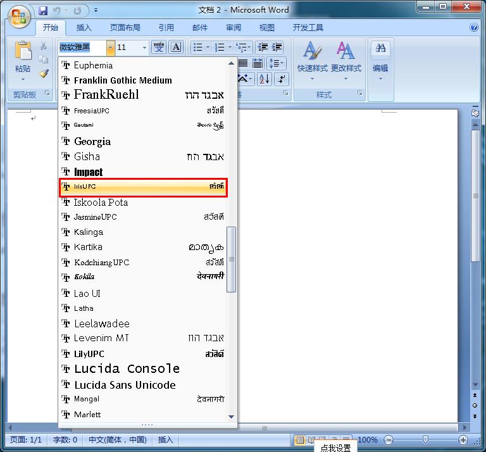Open the 引用 tab
The image size is (486, 452).
(166, 28)
